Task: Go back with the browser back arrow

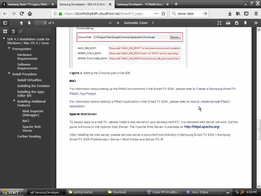Action: pyautogui.click(x=5, y=14)
